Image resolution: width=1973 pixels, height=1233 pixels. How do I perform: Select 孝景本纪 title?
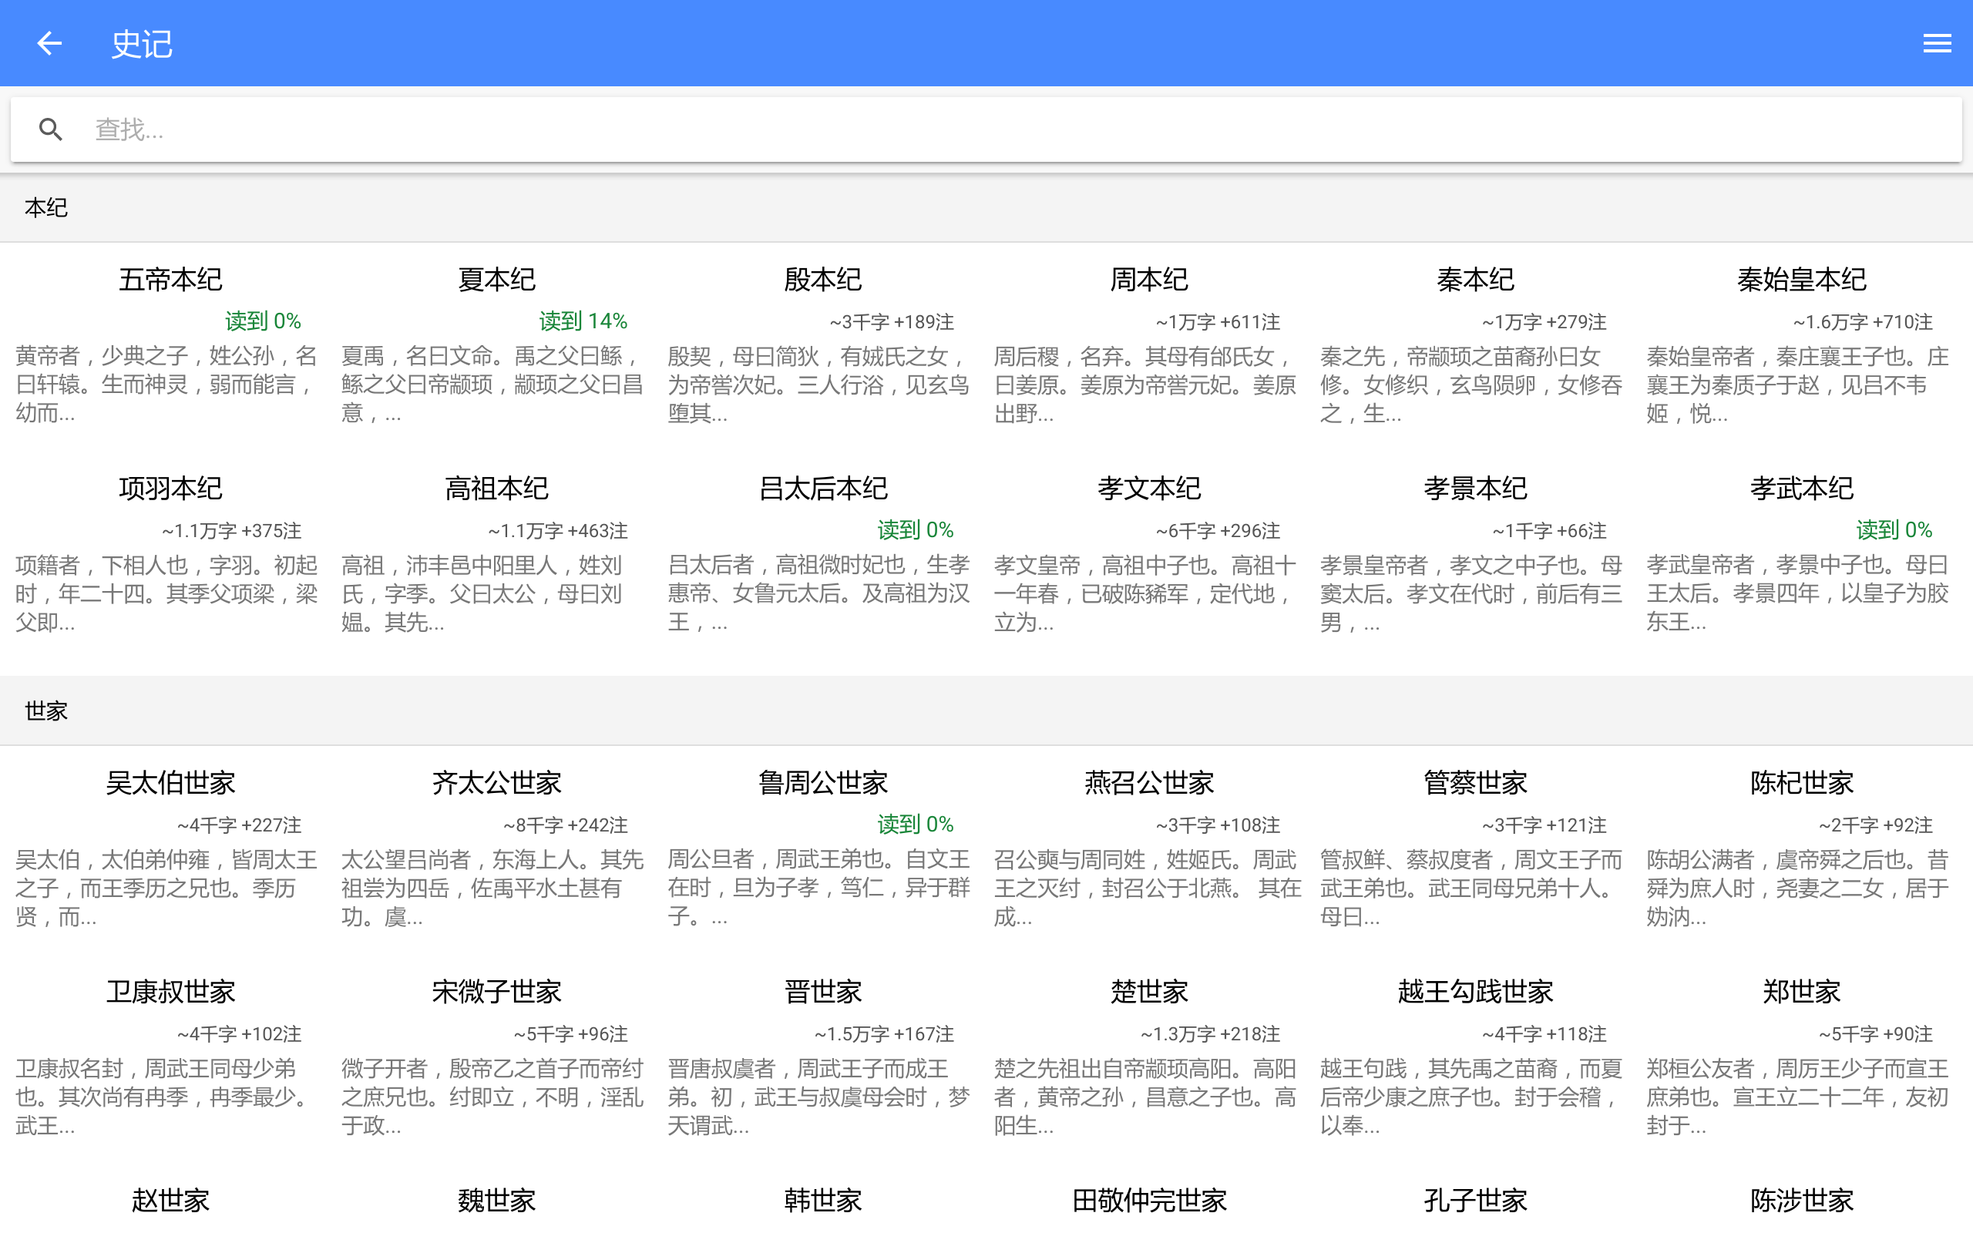point(1475,489)
